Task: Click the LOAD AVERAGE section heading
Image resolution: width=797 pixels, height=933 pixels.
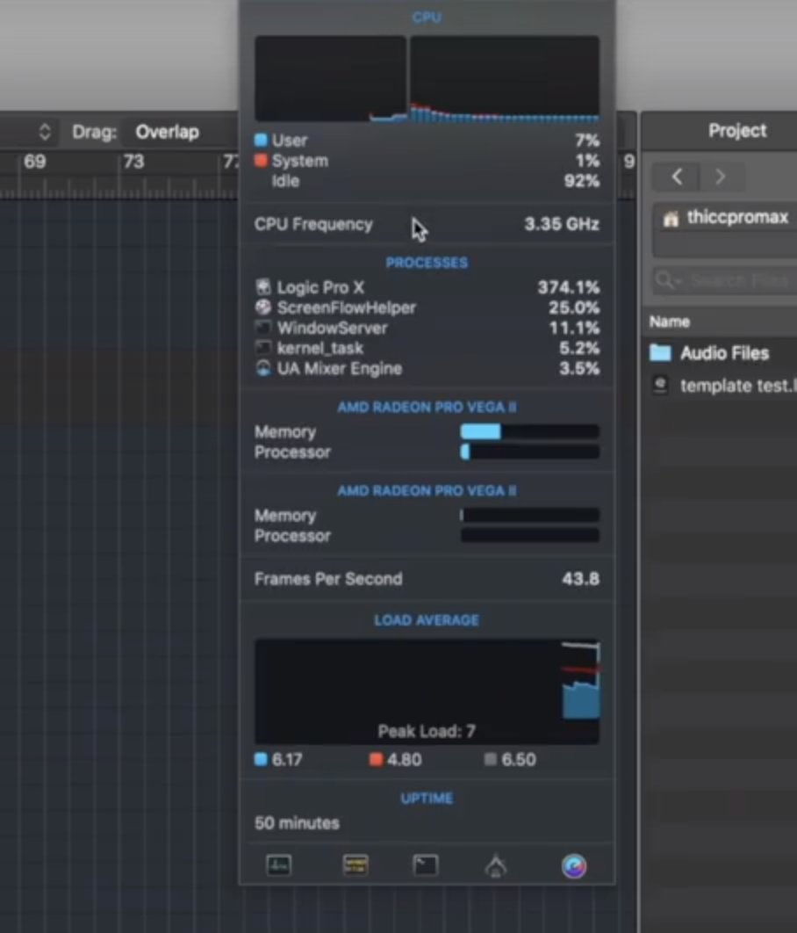Action: point(427,620)
